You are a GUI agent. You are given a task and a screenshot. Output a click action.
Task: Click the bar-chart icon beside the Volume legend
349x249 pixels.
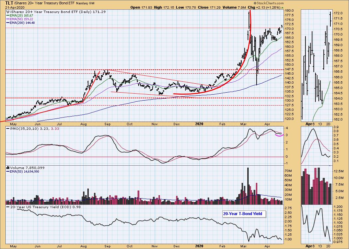coord(8,168)
